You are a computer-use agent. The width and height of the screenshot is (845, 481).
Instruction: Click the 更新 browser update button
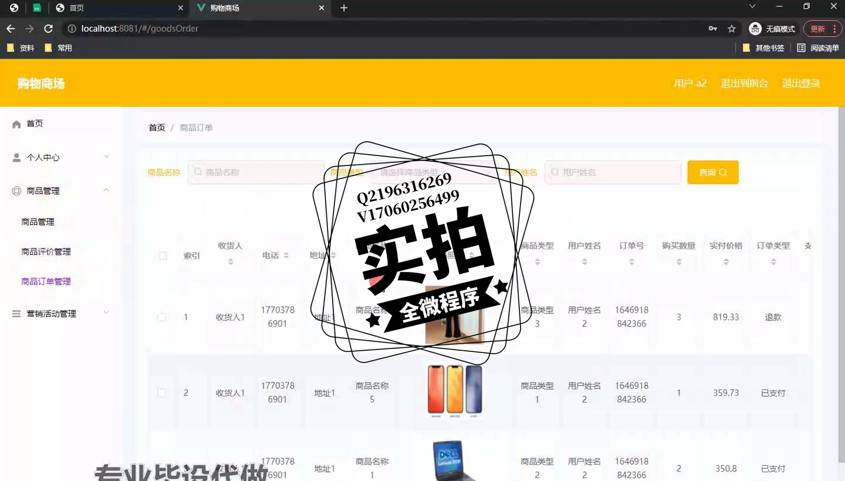(817, 29)
